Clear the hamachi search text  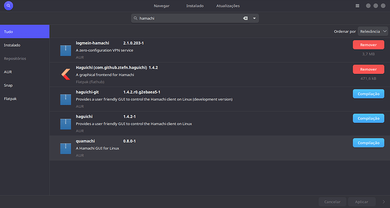(x=245, y=18)
